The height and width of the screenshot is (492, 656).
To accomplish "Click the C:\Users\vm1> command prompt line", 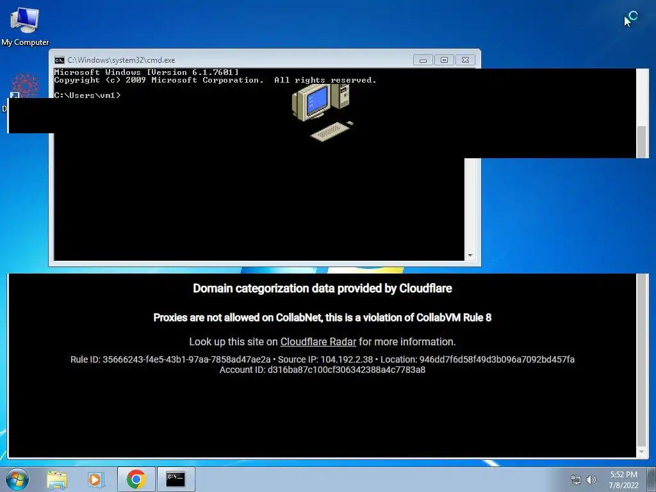I will pyautogui.click(x=87, y=95).
